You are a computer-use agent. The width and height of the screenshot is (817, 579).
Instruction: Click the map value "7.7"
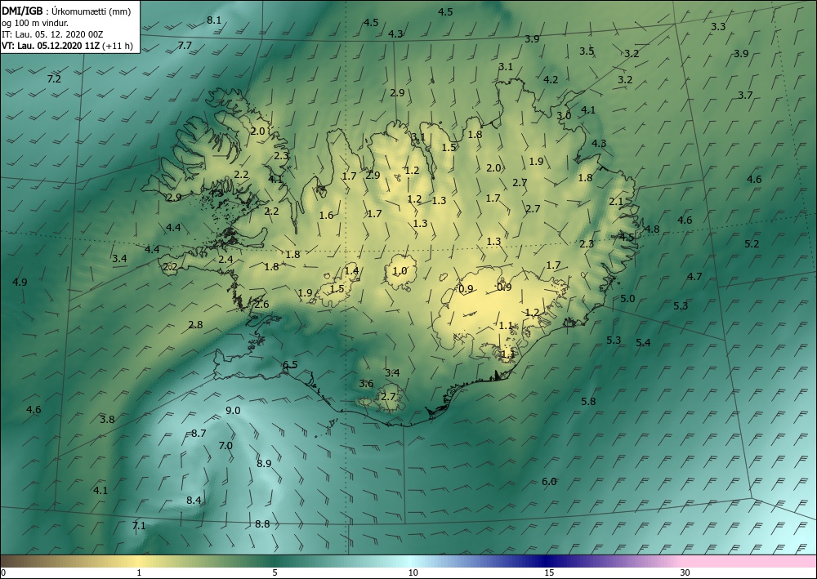coord(185,45)
